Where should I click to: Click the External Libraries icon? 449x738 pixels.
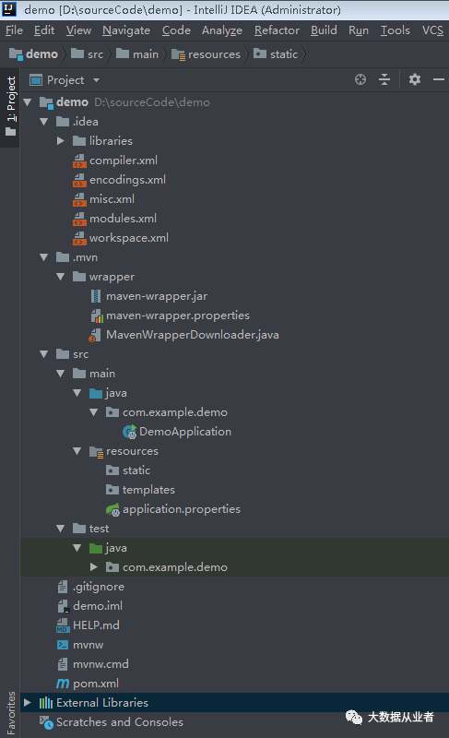[46, 703]
